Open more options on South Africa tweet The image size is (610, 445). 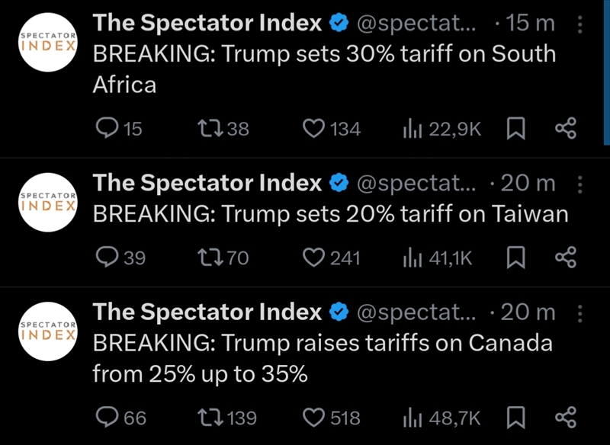[x=580, y=25]
